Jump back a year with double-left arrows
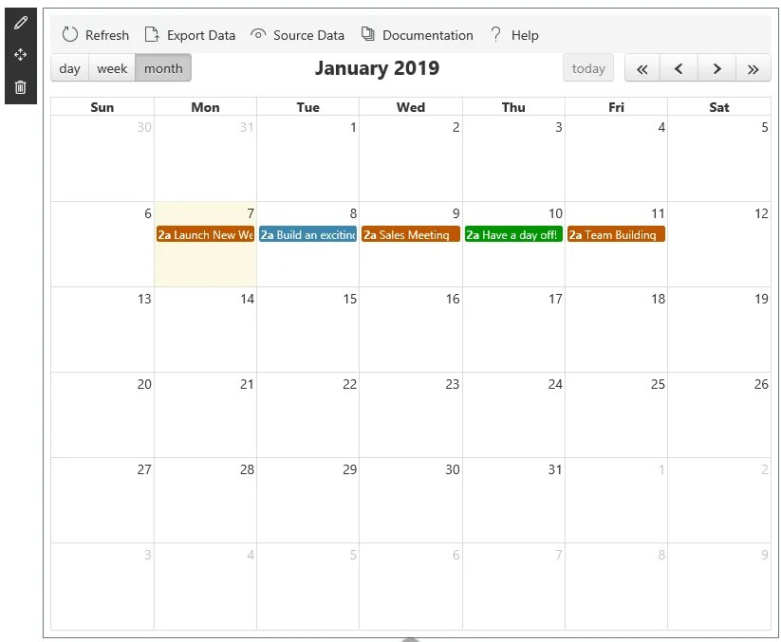Image resolution: width=781 pixels, height=642 pixels. coord(642,68)
